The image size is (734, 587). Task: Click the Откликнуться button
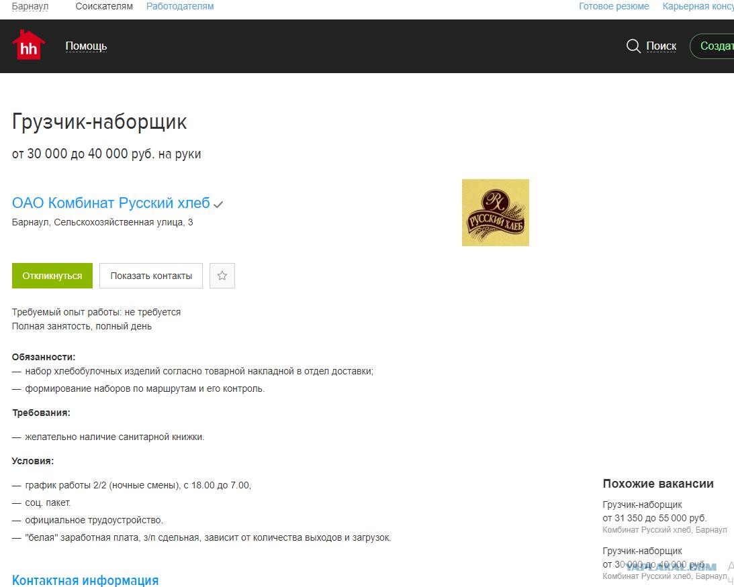pos(52,276)
